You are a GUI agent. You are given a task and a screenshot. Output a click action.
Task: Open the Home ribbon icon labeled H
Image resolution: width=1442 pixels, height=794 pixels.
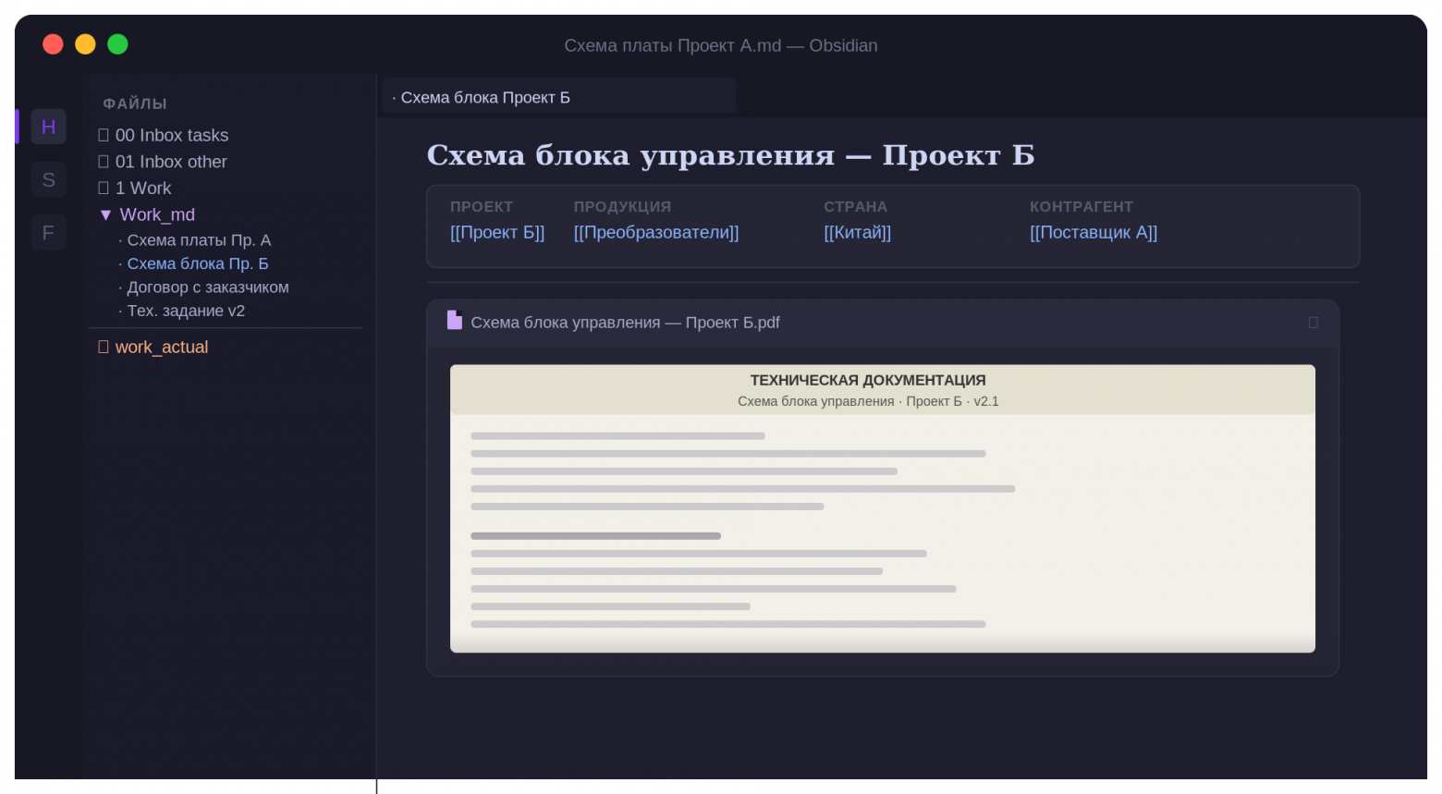coord(48,127)
